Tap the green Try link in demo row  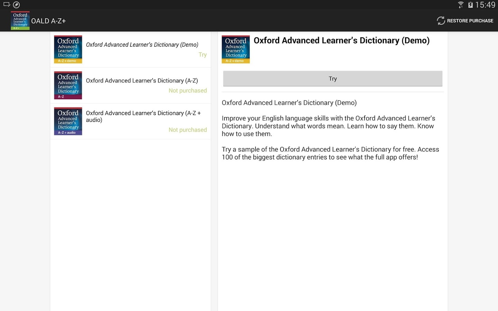click(203, 55)
